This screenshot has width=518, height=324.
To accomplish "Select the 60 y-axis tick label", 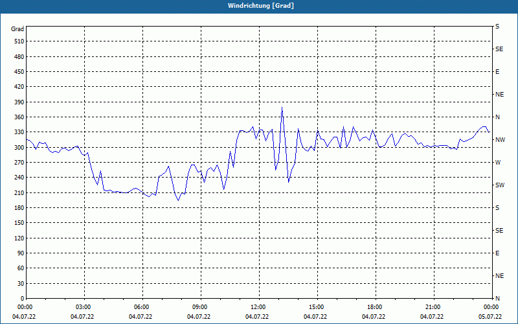I will pyautogui.click(x=21, y=268).
